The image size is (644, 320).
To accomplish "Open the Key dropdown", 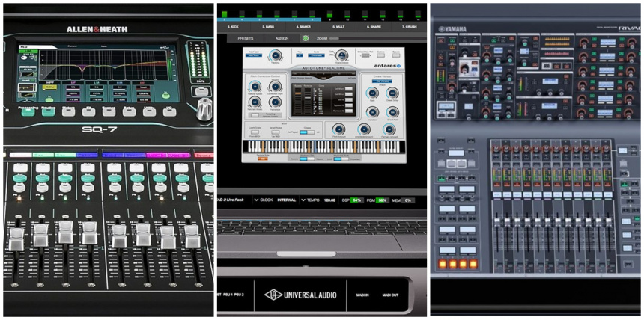I will click(300, 55).
